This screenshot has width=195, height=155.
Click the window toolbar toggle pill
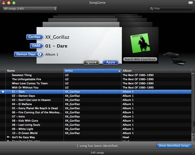190,3
